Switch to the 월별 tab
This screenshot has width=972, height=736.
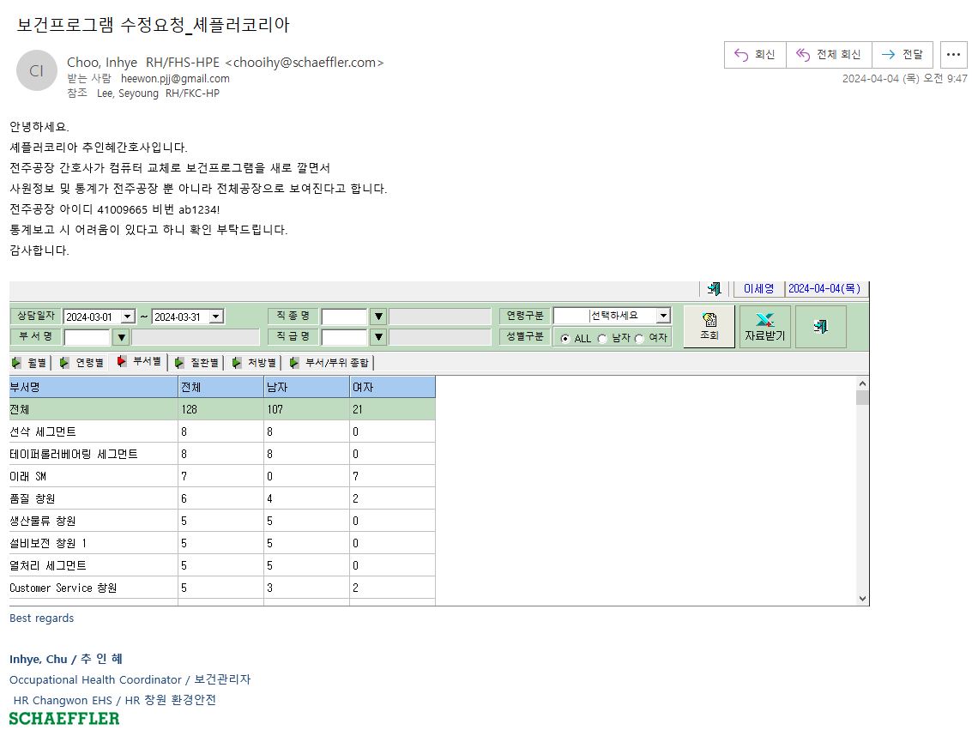[30, 363]
